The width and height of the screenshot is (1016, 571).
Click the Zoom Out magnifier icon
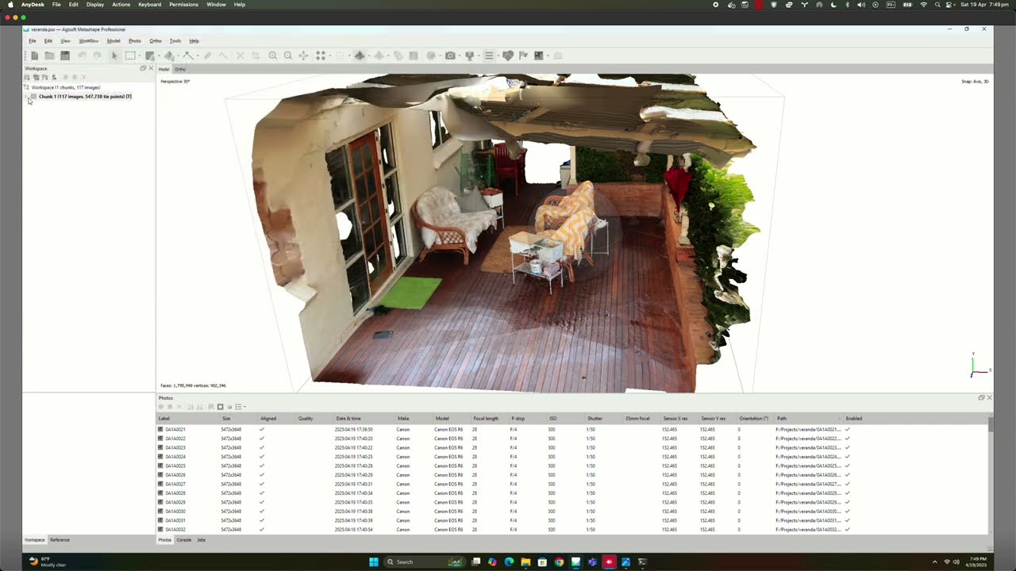[x=287, y=56]
